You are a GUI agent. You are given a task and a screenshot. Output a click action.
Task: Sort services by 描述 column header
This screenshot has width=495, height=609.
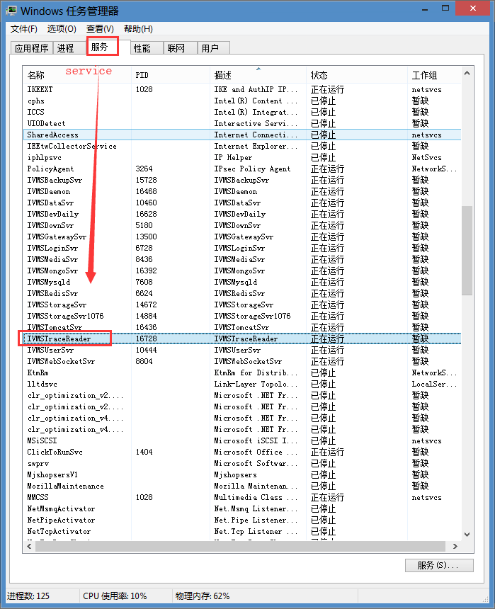(258, 75)
